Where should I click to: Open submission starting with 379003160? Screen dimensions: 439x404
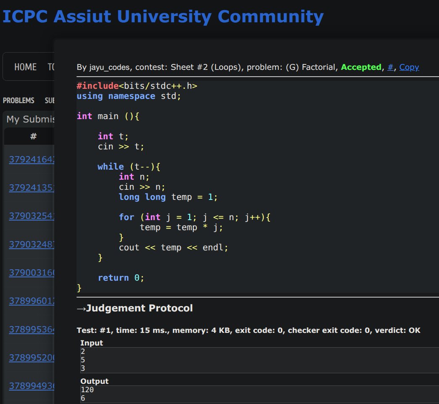(32, 273)
